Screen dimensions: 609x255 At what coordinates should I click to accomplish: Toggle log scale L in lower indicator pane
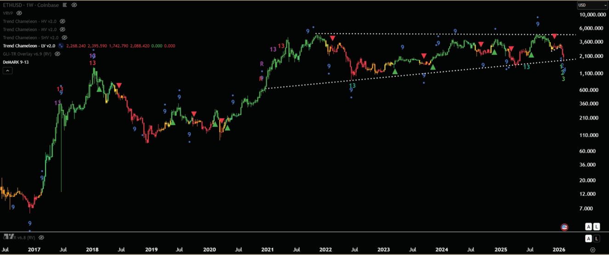[596, 238]
